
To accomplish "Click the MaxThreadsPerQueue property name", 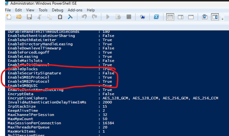I will (x=29, y=127).
